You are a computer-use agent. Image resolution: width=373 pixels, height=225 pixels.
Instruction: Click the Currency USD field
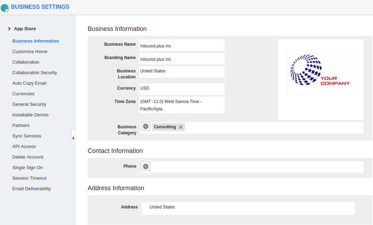click(181, 89)
